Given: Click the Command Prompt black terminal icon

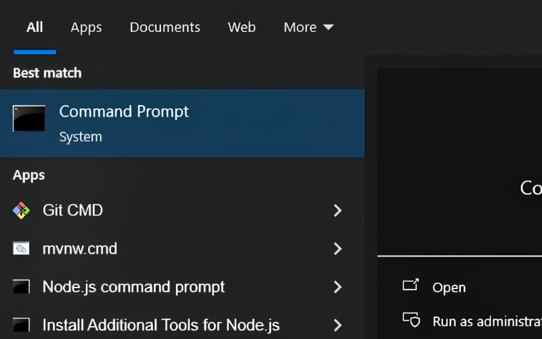Looking at the screenshot, I should (x=29, y=118).
